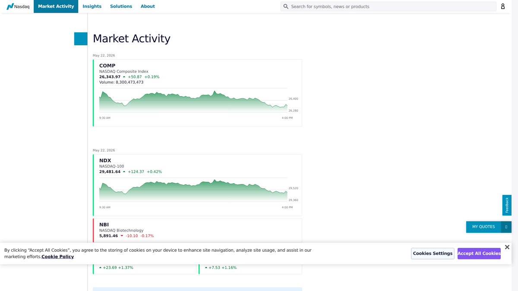Viewport: 518px width, 291px height.
Task: Click the NDX percent +0.42%
Action: click(155, 172)
